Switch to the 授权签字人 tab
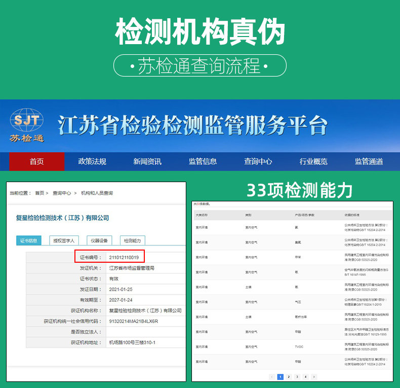400x388 pixels. 64,240
